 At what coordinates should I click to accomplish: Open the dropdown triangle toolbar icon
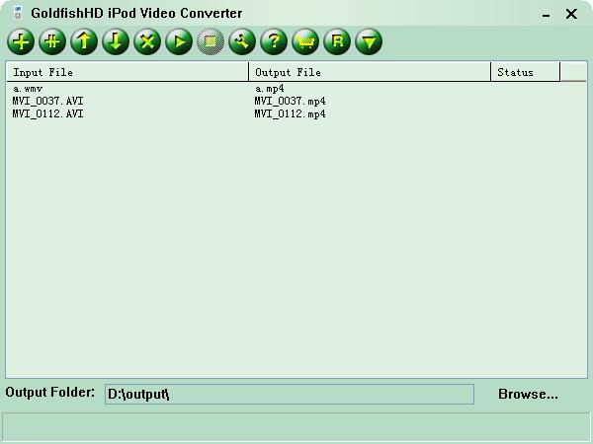coord(369,41)
